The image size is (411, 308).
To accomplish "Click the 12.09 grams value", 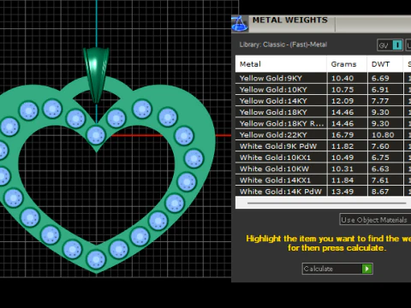I will click(342, 101).
